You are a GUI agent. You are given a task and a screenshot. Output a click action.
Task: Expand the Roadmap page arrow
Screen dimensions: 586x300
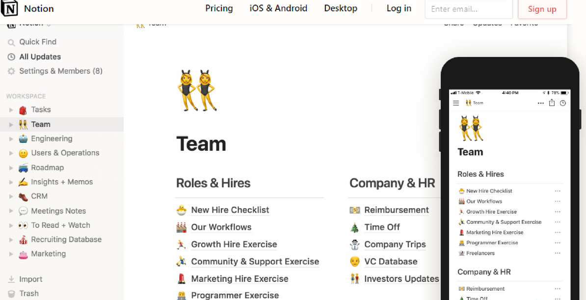[x=11, y=167]
